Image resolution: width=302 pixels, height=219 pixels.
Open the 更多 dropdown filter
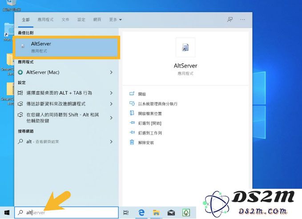115,20
